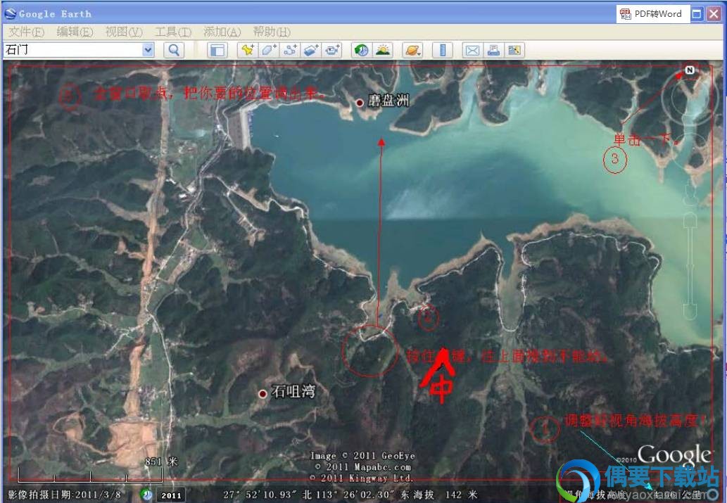Image resolution: width=727 pixels, height=503 pixels.
Task: Select the add path tool
Action: (x=290, y=50)
